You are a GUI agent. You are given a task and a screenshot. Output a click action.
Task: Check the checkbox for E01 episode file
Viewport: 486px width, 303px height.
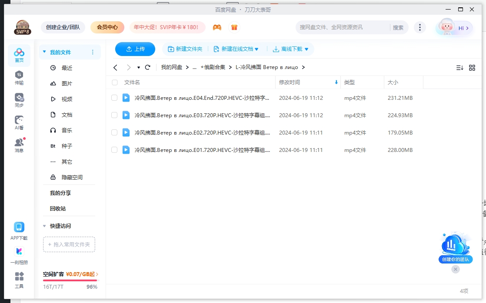tap(115, 150)
